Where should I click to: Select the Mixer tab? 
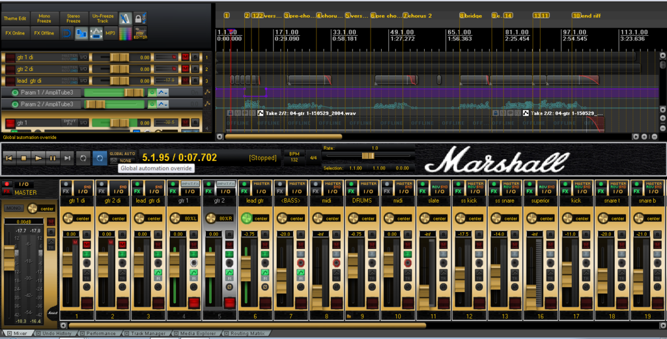[20, 334]
